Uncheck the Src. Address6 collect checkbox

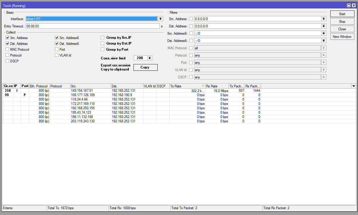(57, 38)
